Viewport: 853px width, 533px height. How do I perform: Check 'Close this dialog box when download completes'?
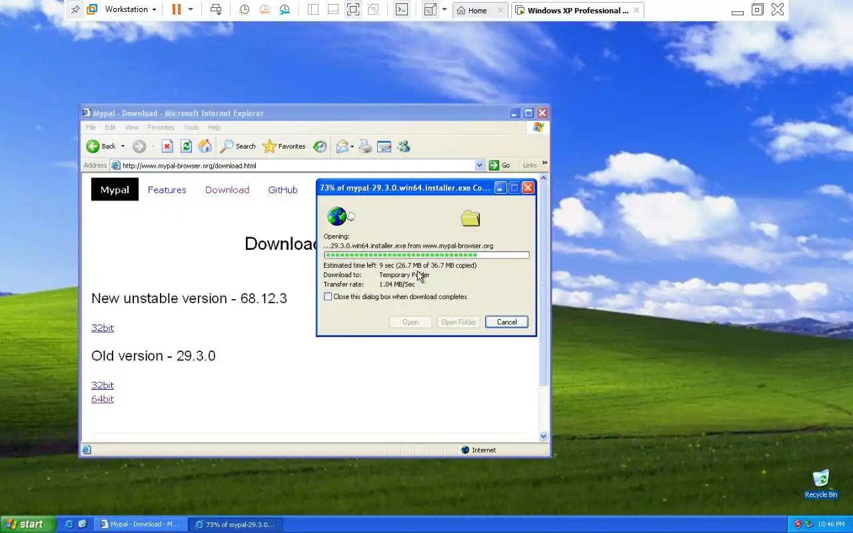(x=328, y=296)
